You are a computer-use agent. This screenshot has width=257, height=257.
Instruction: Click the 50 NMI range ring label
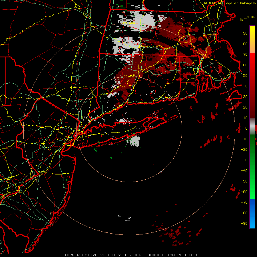tap(129, 76)
